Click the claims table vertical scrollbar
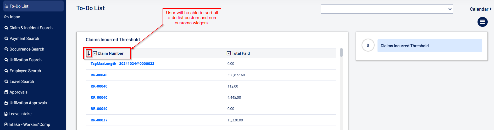The image size is (494, 130). [x=341, y=53]
